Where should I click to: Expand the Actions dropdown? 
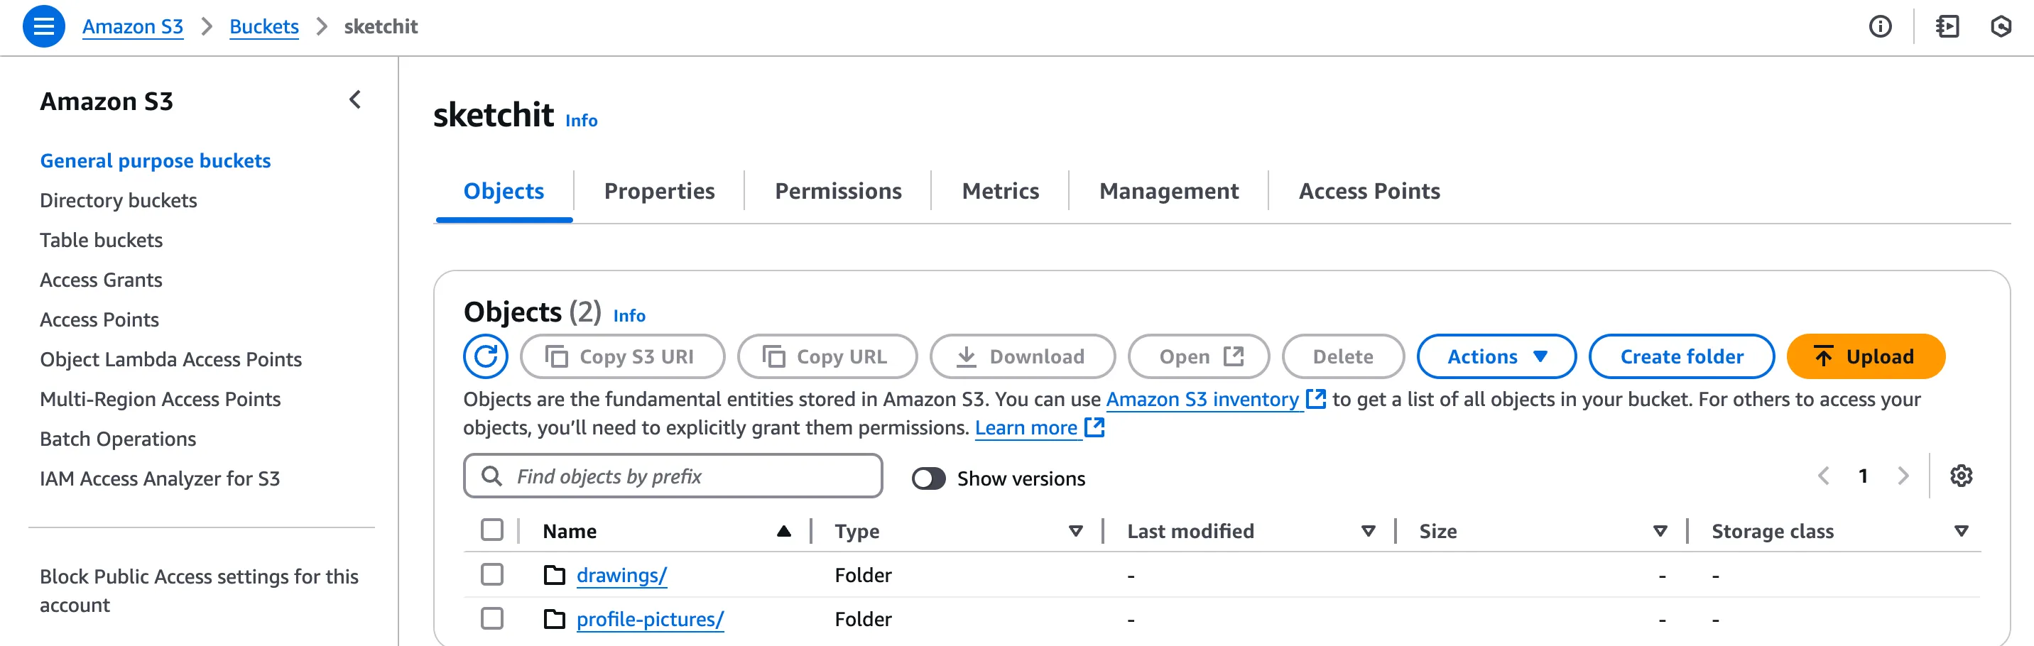tap(1496, 356)
